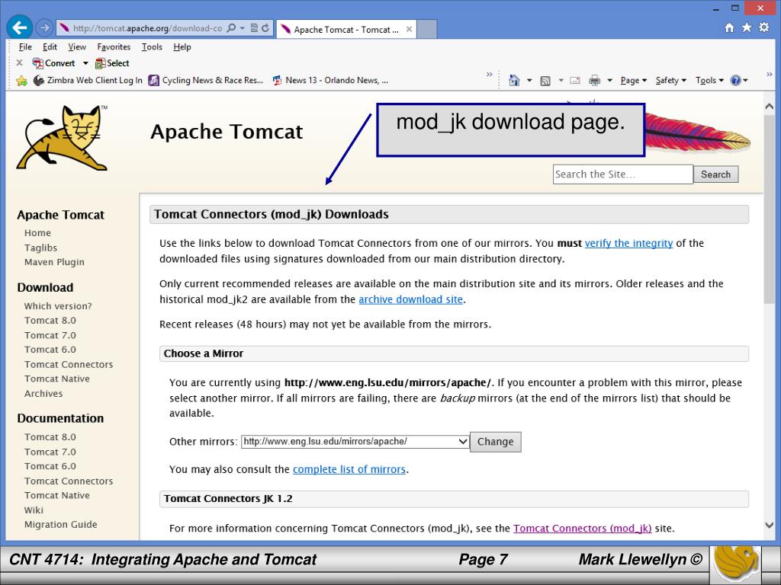Follow Tomcat Connectors (mod_jk) site link
Image resolution: width=781 pixels, height=585 pixels.
point(582,529)
